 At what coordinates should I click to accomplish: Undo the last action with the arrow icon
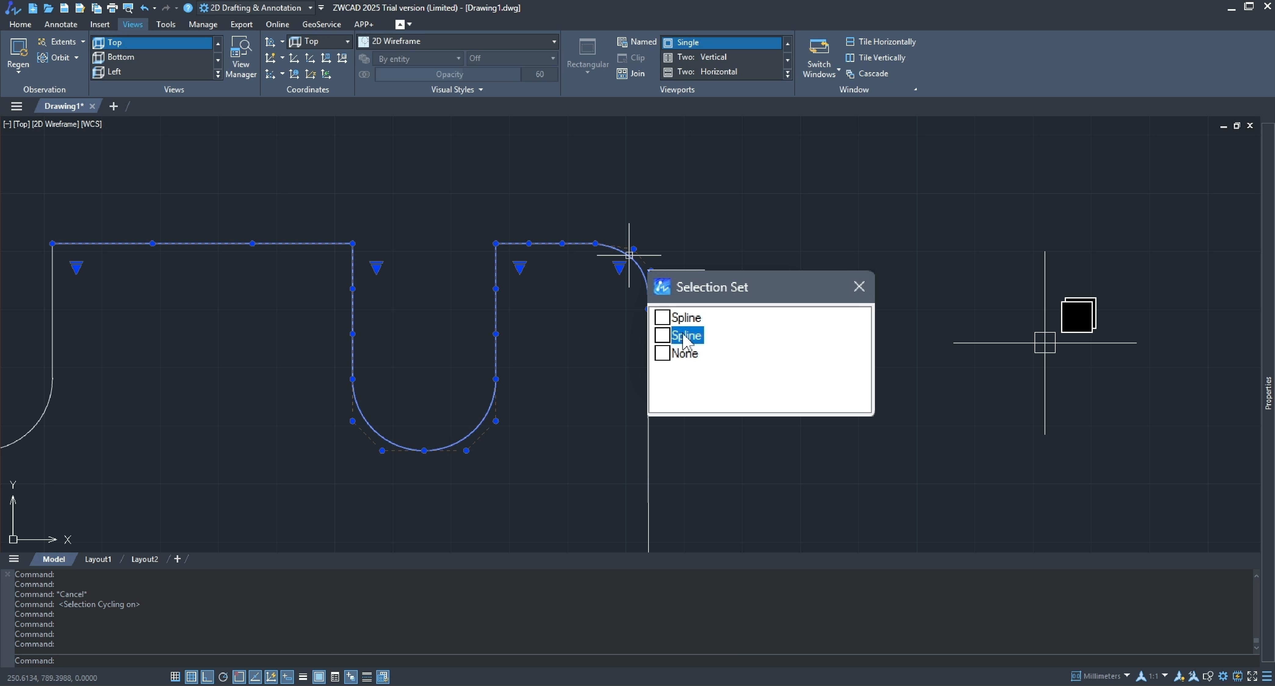[x=144, y=8]
